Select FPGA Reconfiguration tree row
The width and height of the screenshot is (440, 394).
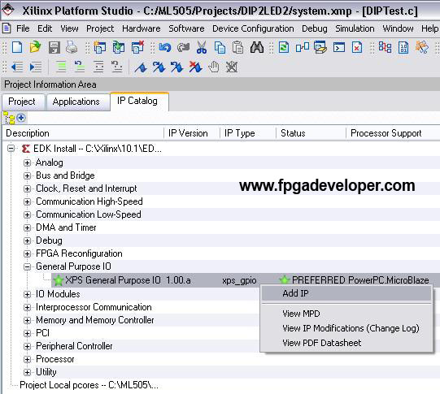(x=79, y=253)
